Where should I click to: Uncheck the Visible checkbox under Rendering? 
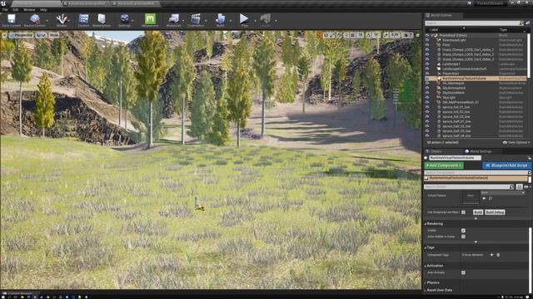coord(463,231)
